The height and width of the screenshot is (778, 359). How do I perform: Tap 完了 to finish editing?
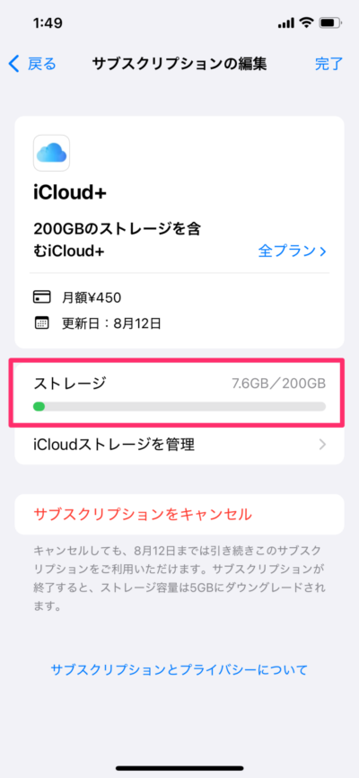pos(328,64)
